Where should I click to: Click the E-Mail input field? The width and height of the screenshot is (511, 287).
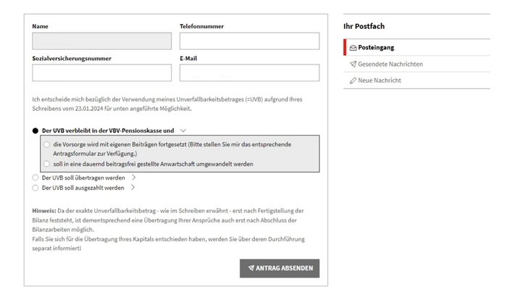(x=249, y=72)
